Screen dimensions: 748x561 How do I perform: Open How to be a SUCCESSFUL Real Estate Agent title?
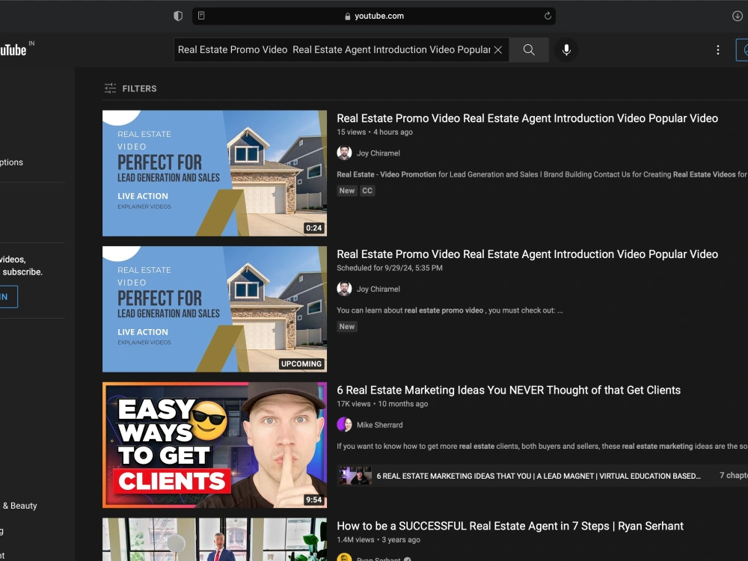coord(510,526)
